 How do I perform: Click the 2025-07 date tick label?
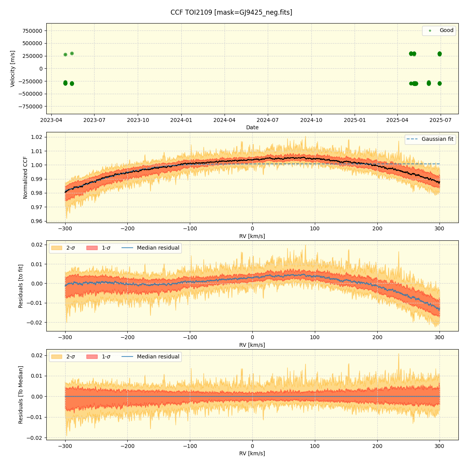point(441,120)
